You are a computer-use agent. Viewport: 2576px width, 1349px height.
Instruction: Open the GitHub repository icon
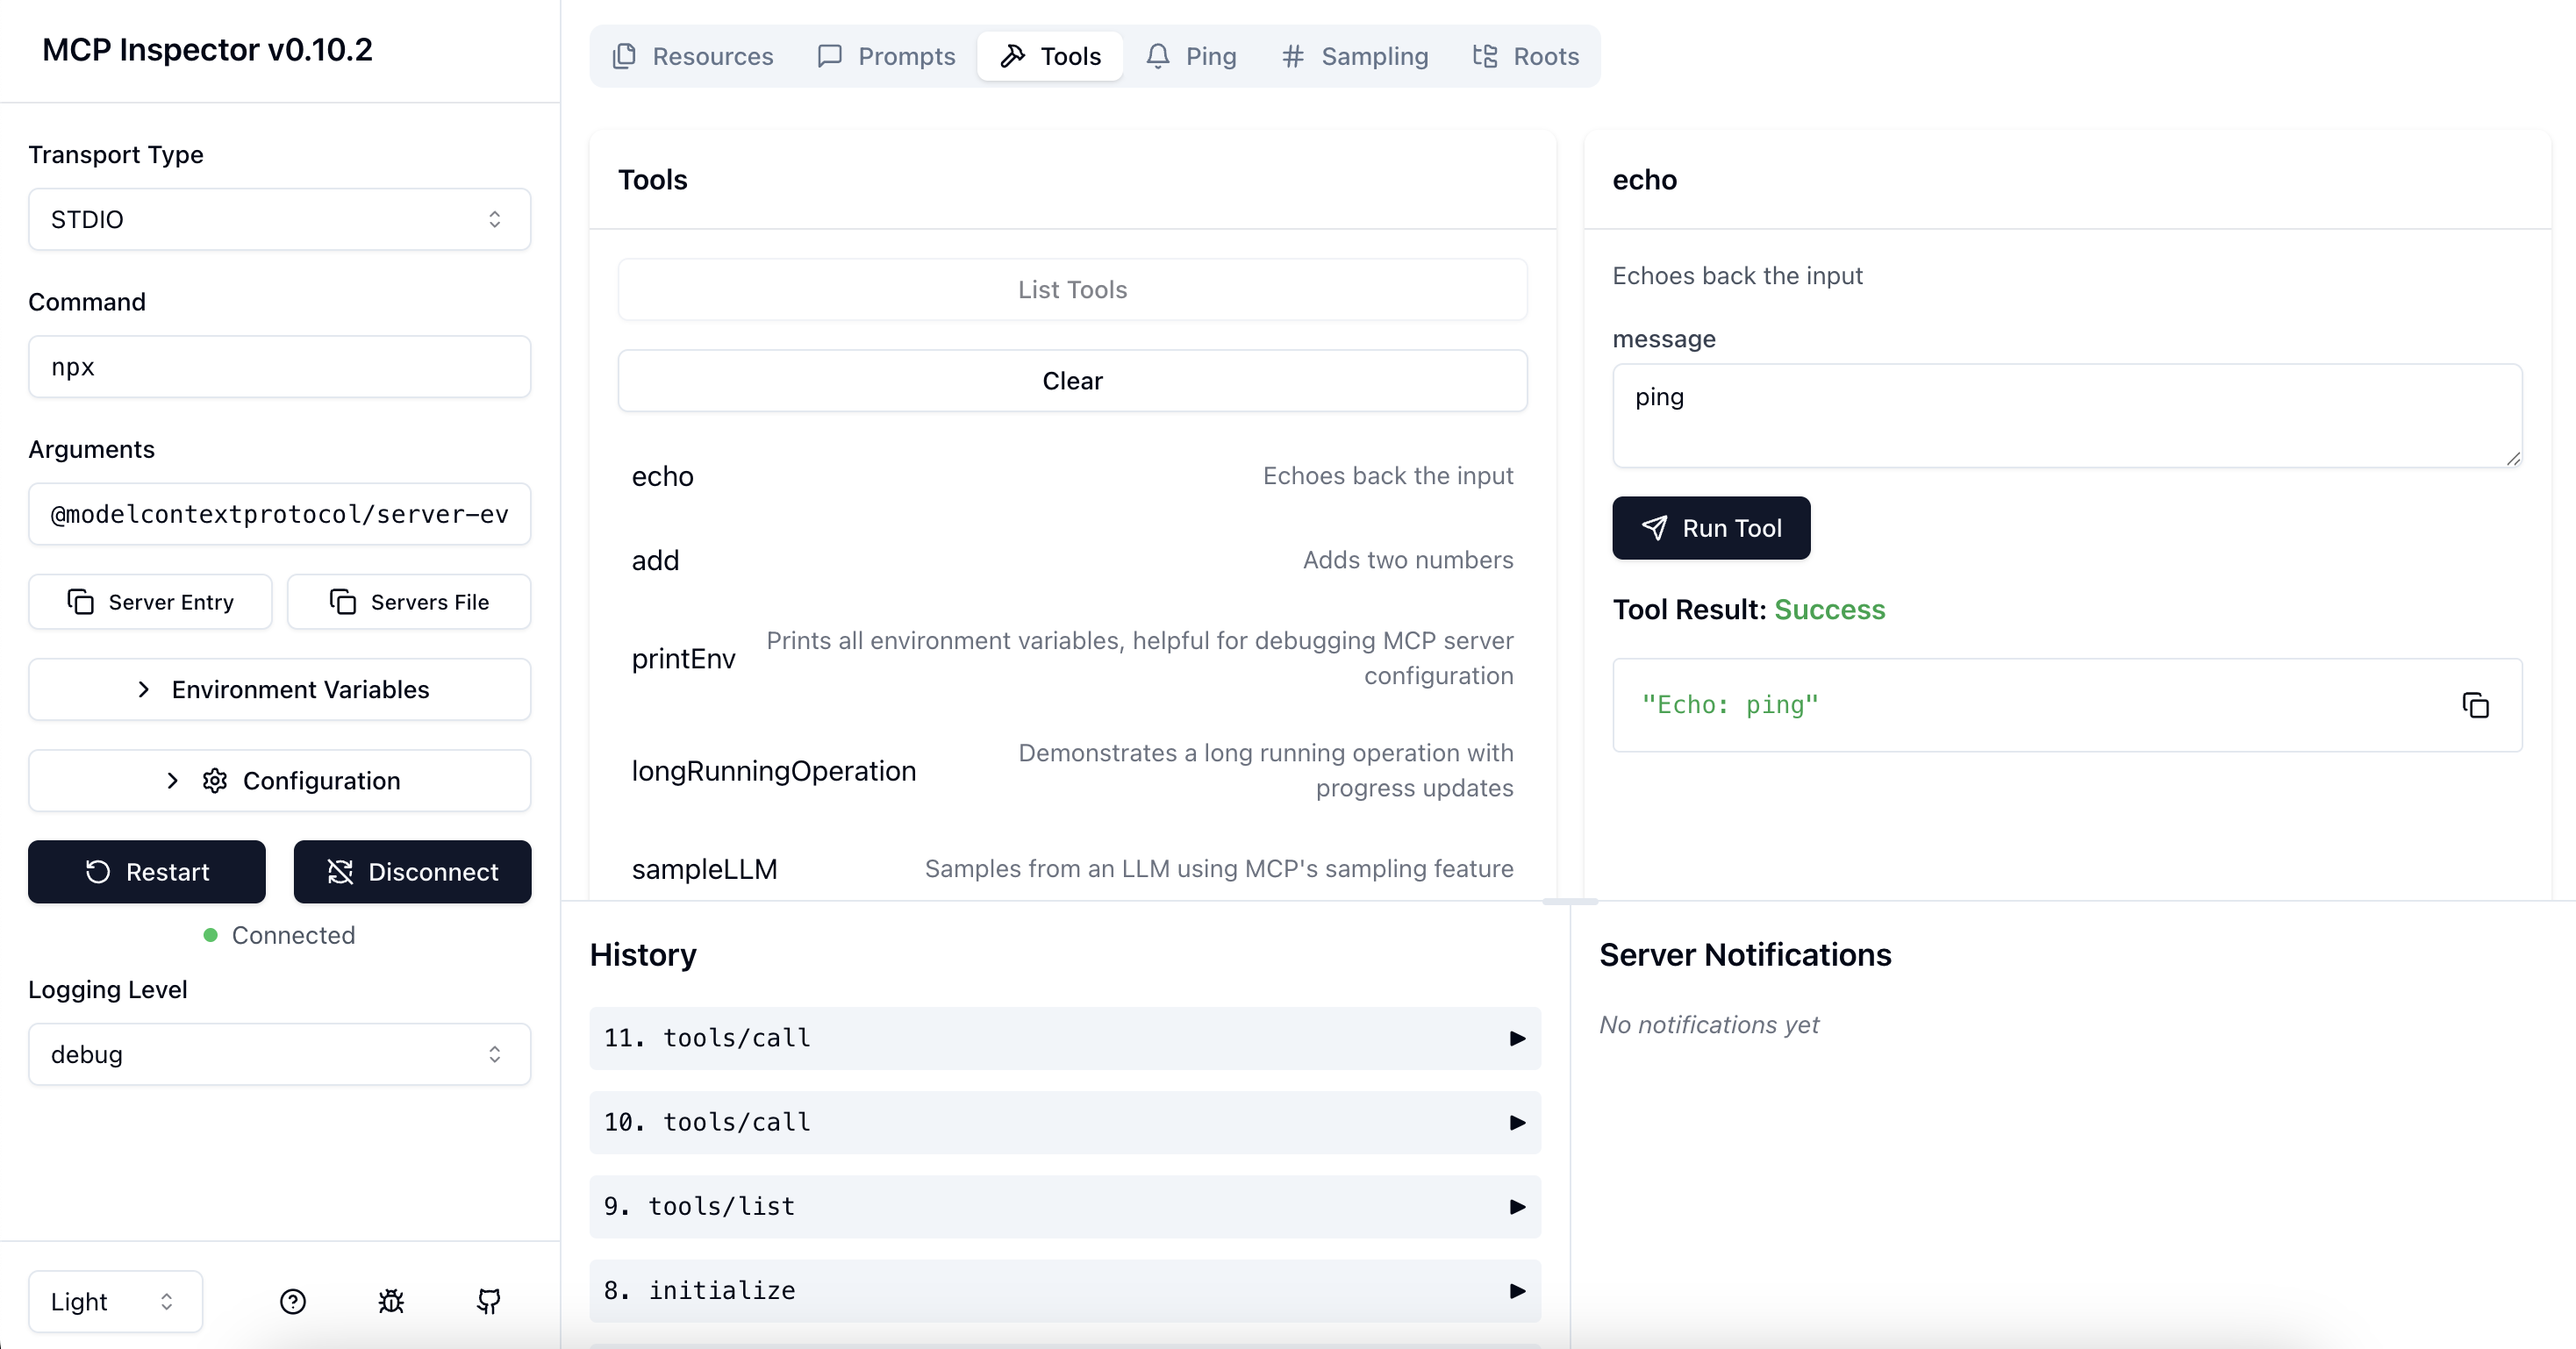tap(489, 1301)
